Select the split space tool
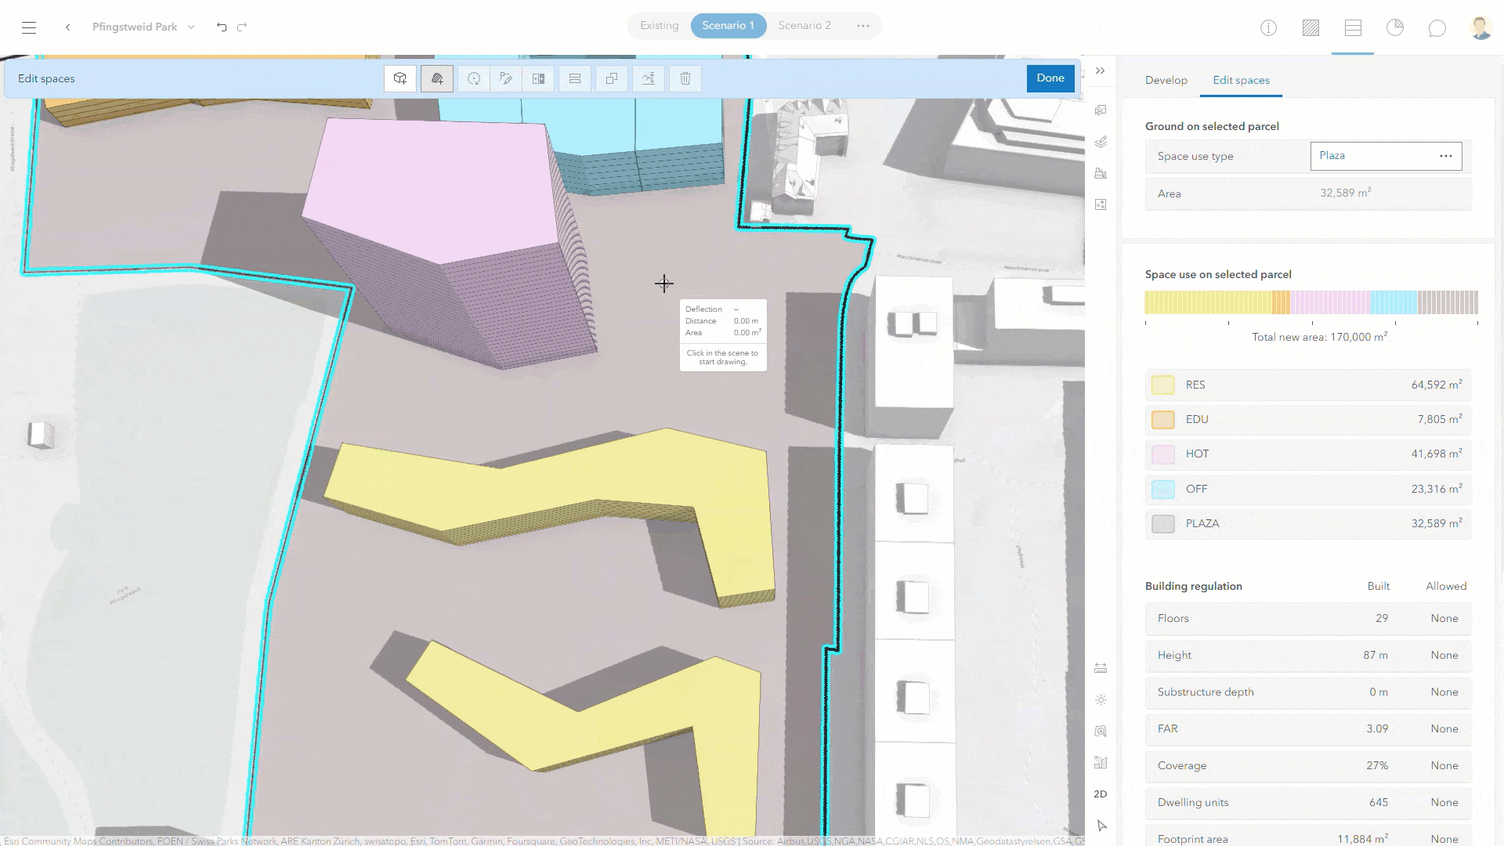Viewport: 1504px width, 846px height. coord(538,78)
